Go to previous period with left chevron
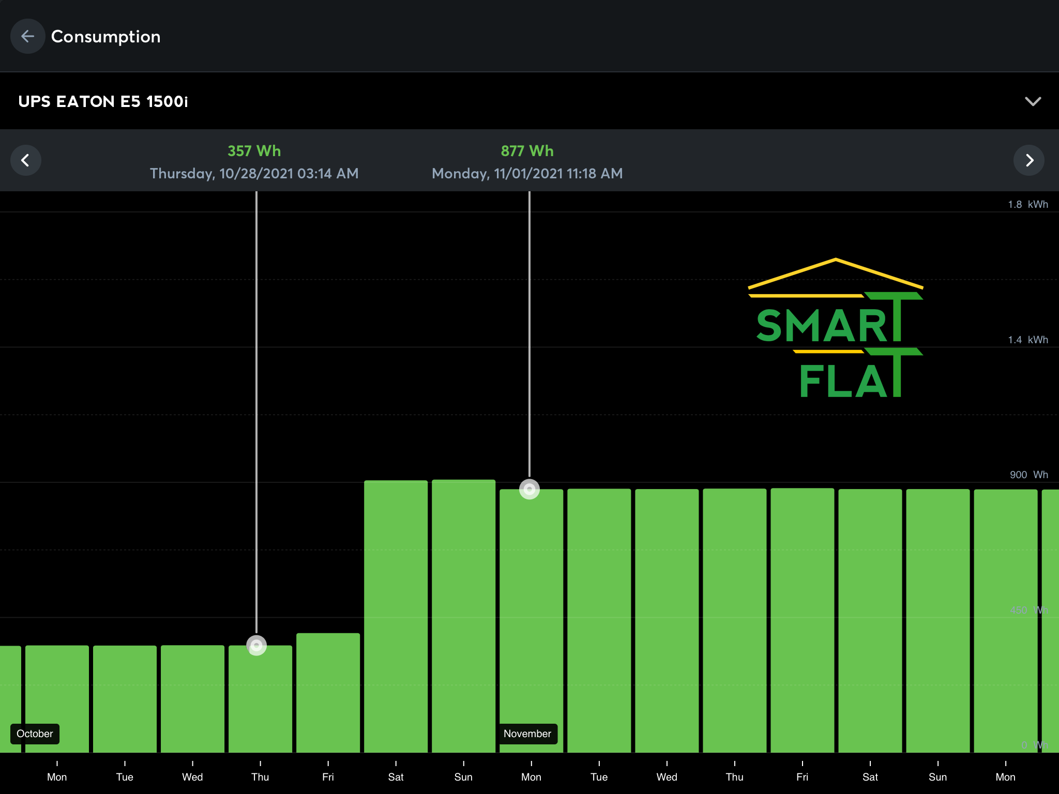The image size is (1059, 794). (25, 160)
